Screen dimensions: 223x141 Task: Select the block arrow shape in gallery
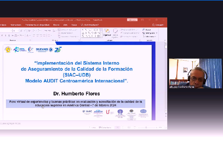click(92, 33)
